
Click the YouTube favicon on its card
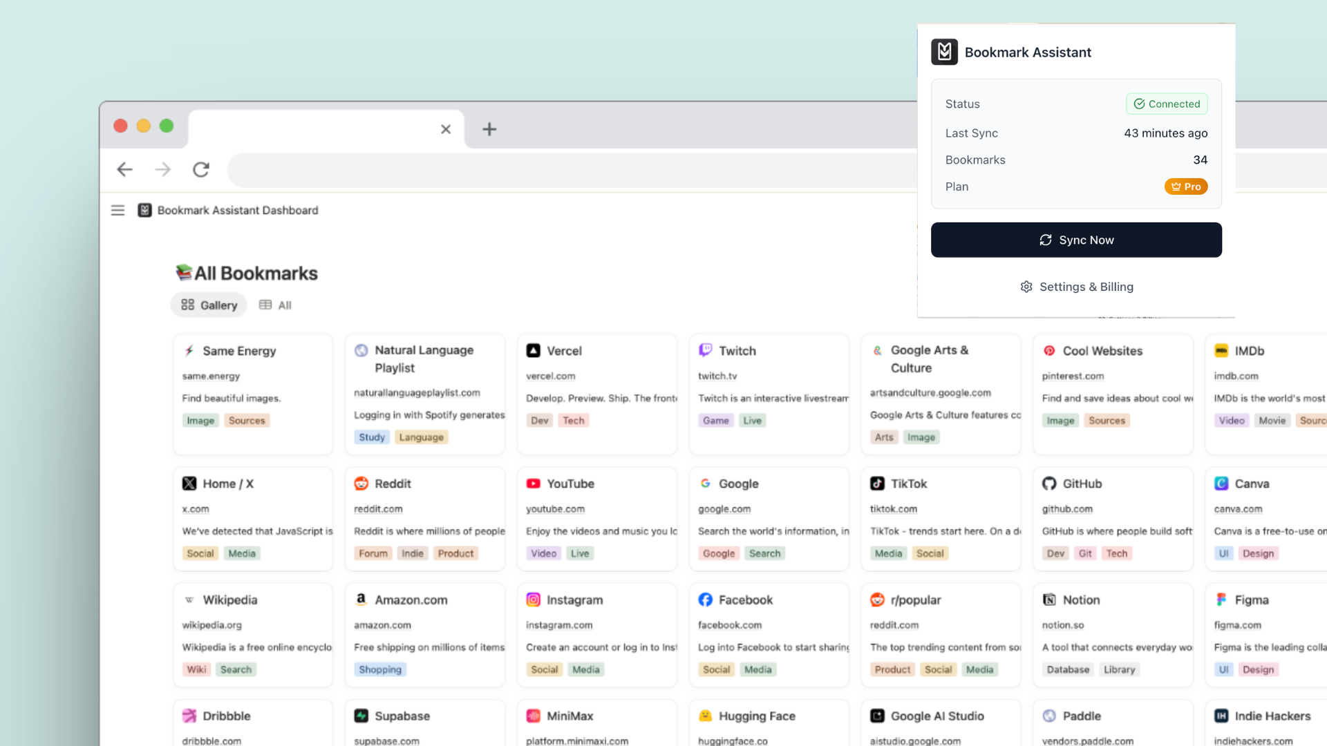(x=533, y=484)
